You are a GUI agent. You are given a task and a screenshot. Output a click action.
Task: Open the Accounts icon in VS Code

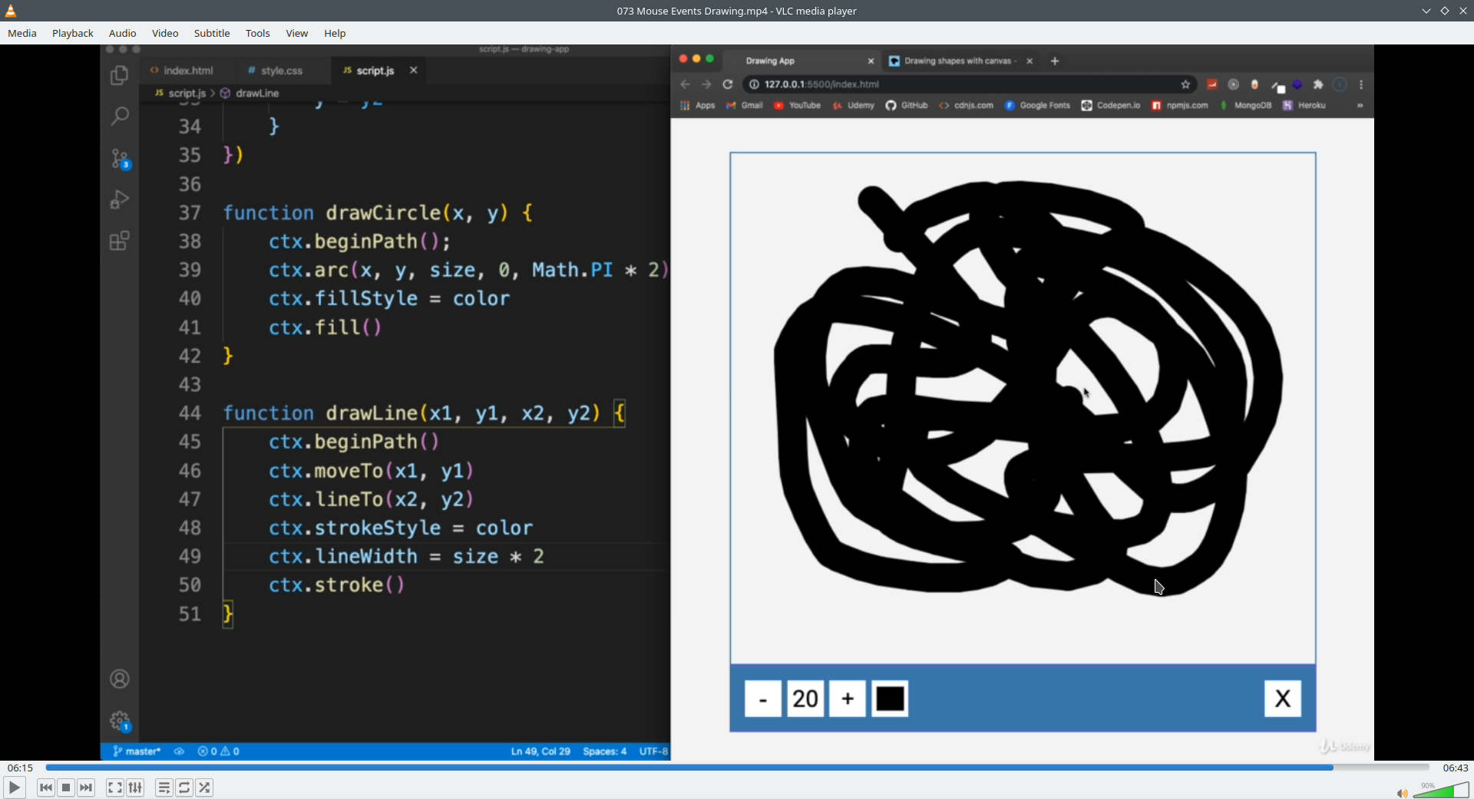click(120, 679)
